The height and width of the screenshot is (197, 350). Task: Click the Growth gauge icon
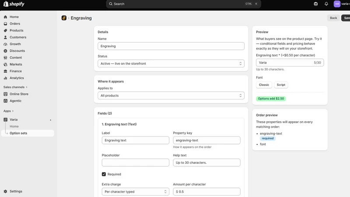5,44
